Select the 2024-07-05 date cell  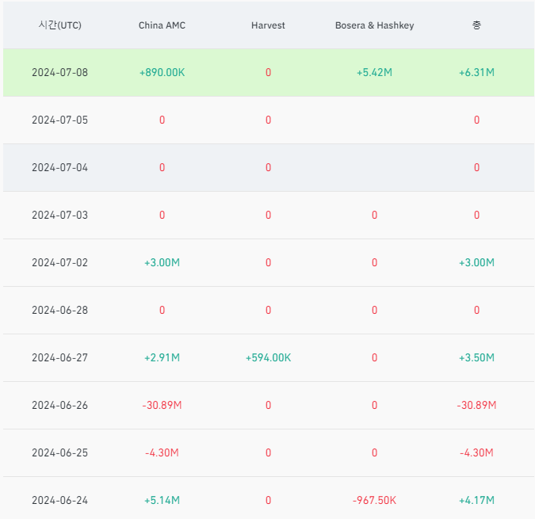[x=59, y=120]
